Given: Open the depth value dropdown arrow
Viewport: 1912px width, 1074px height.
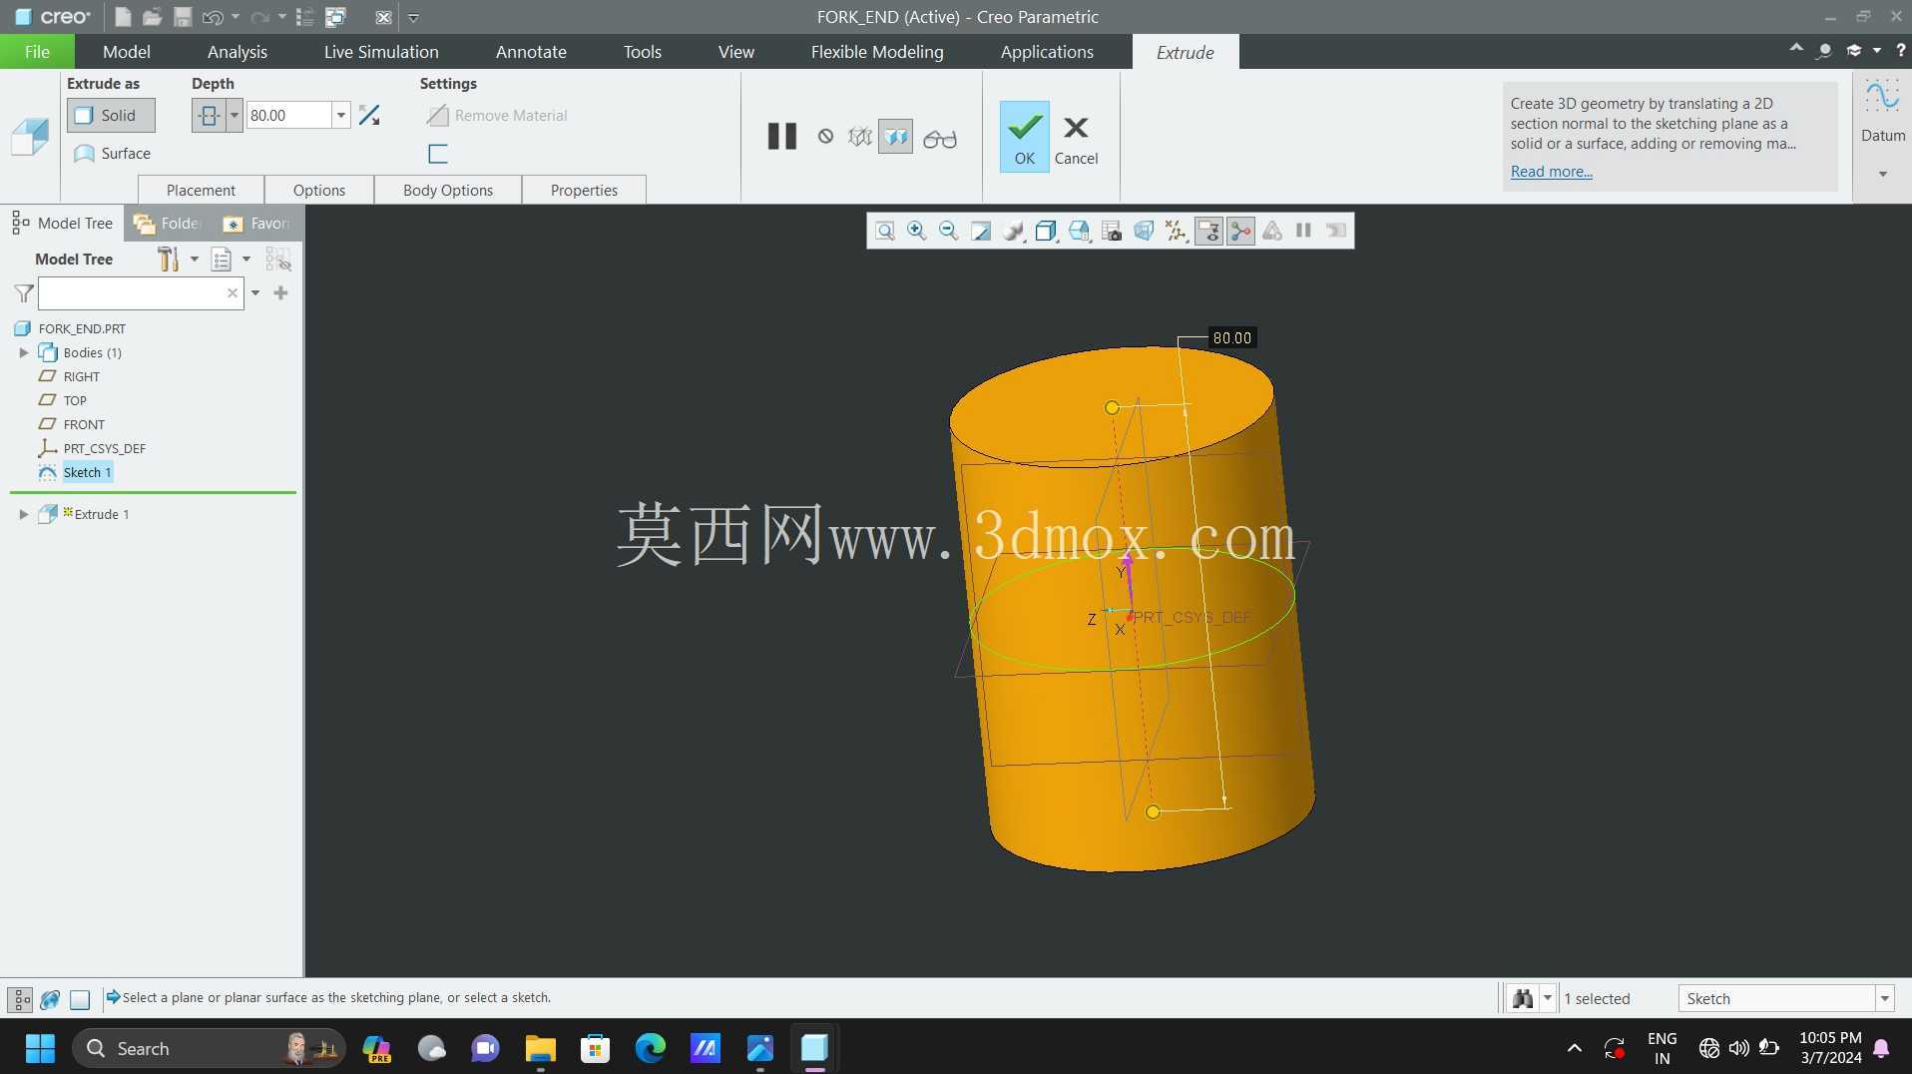Looking at the screenshot, I should [341, 116].
